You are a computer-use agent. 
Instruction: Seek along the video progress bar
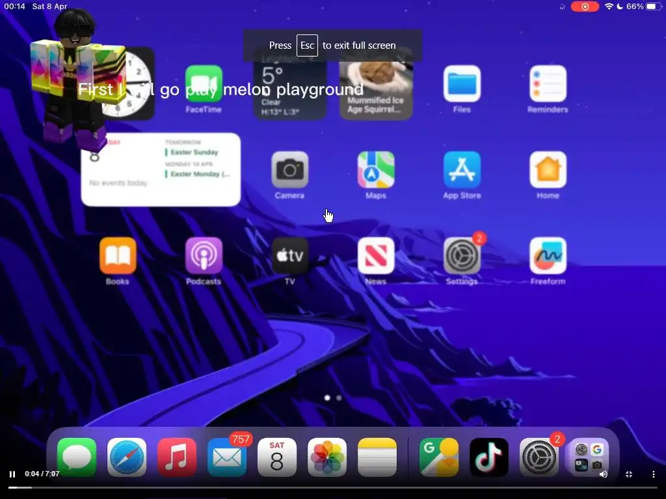(333, 487)
